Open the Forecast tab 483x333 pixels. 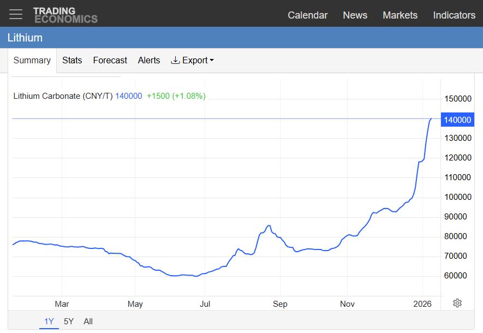pyautogui.click(x=110, y=60)
